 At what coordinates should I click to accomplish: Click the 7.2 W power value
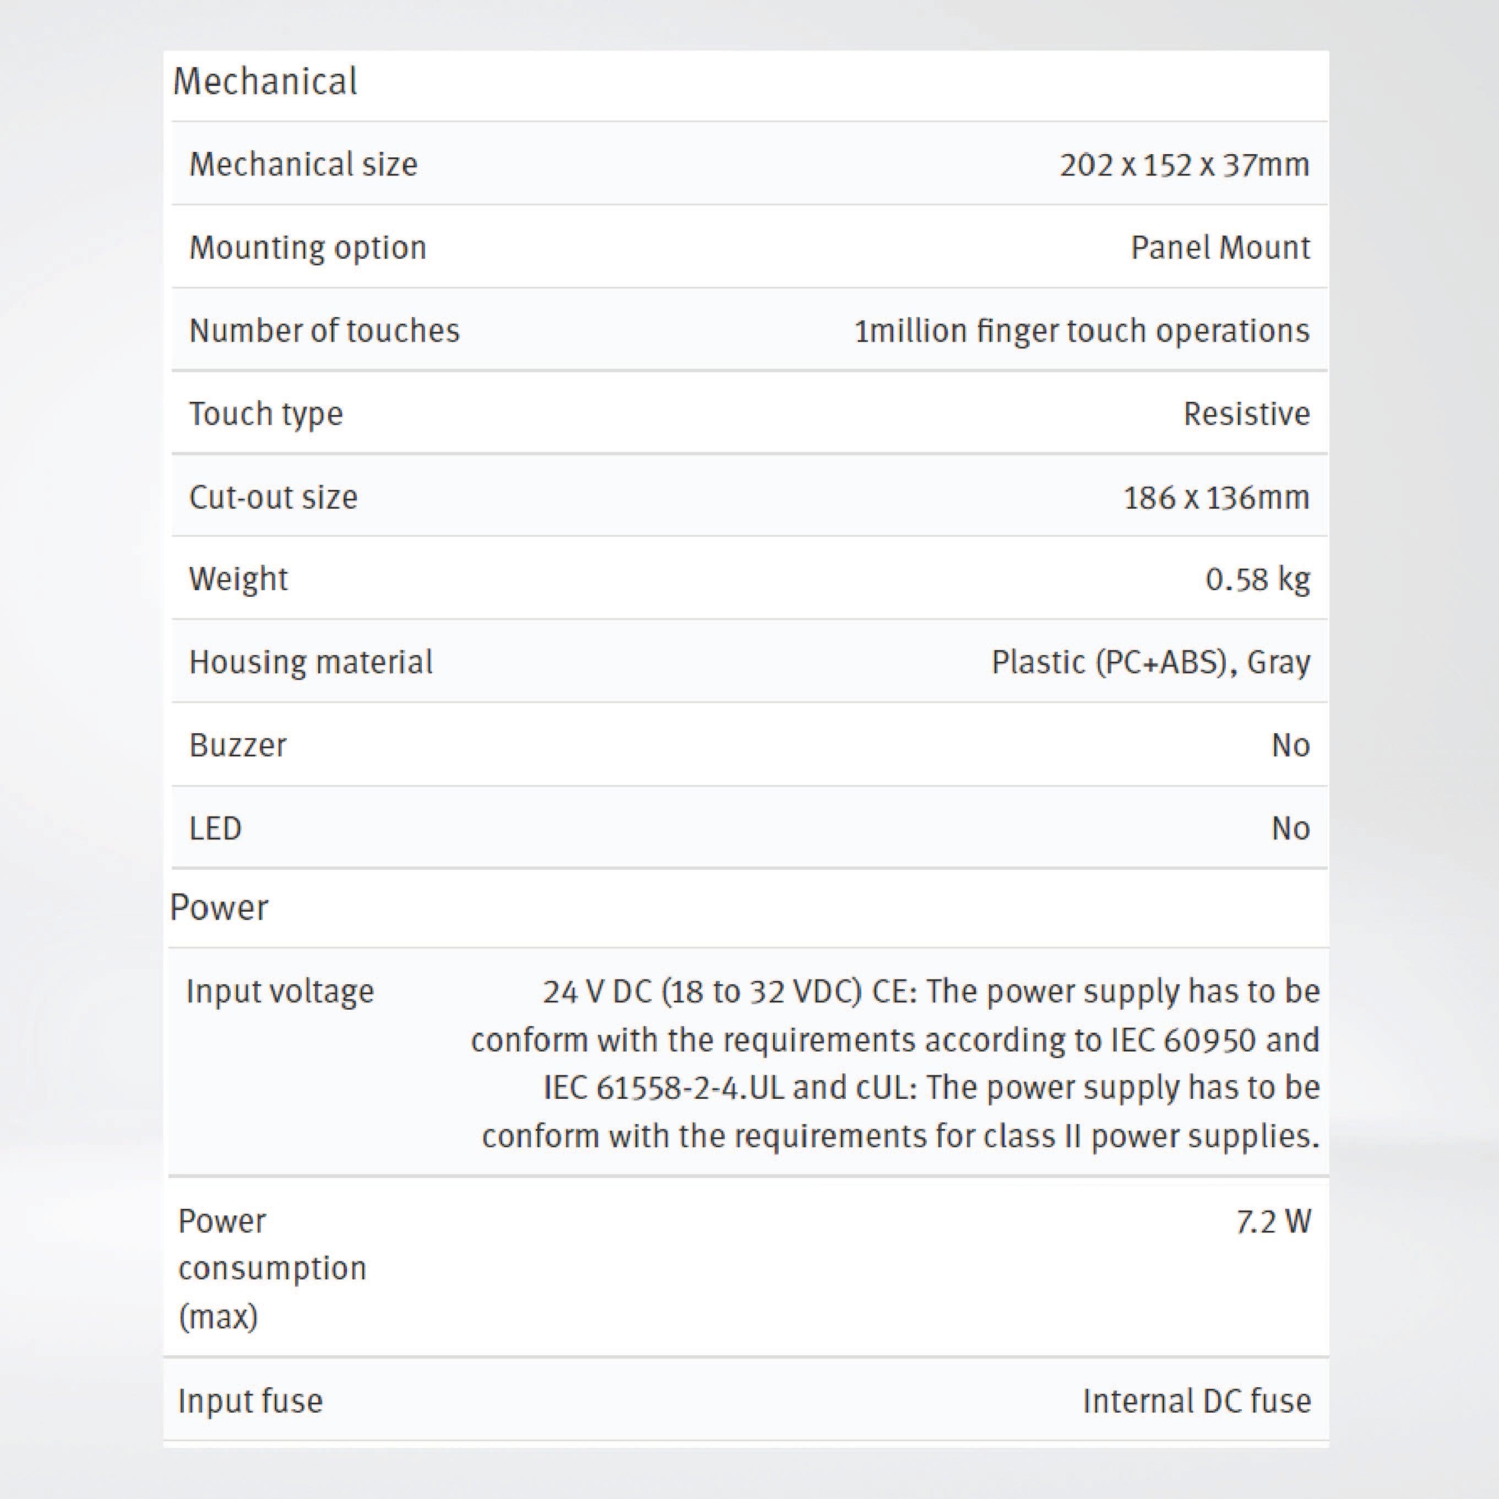coord(1273,1221)
